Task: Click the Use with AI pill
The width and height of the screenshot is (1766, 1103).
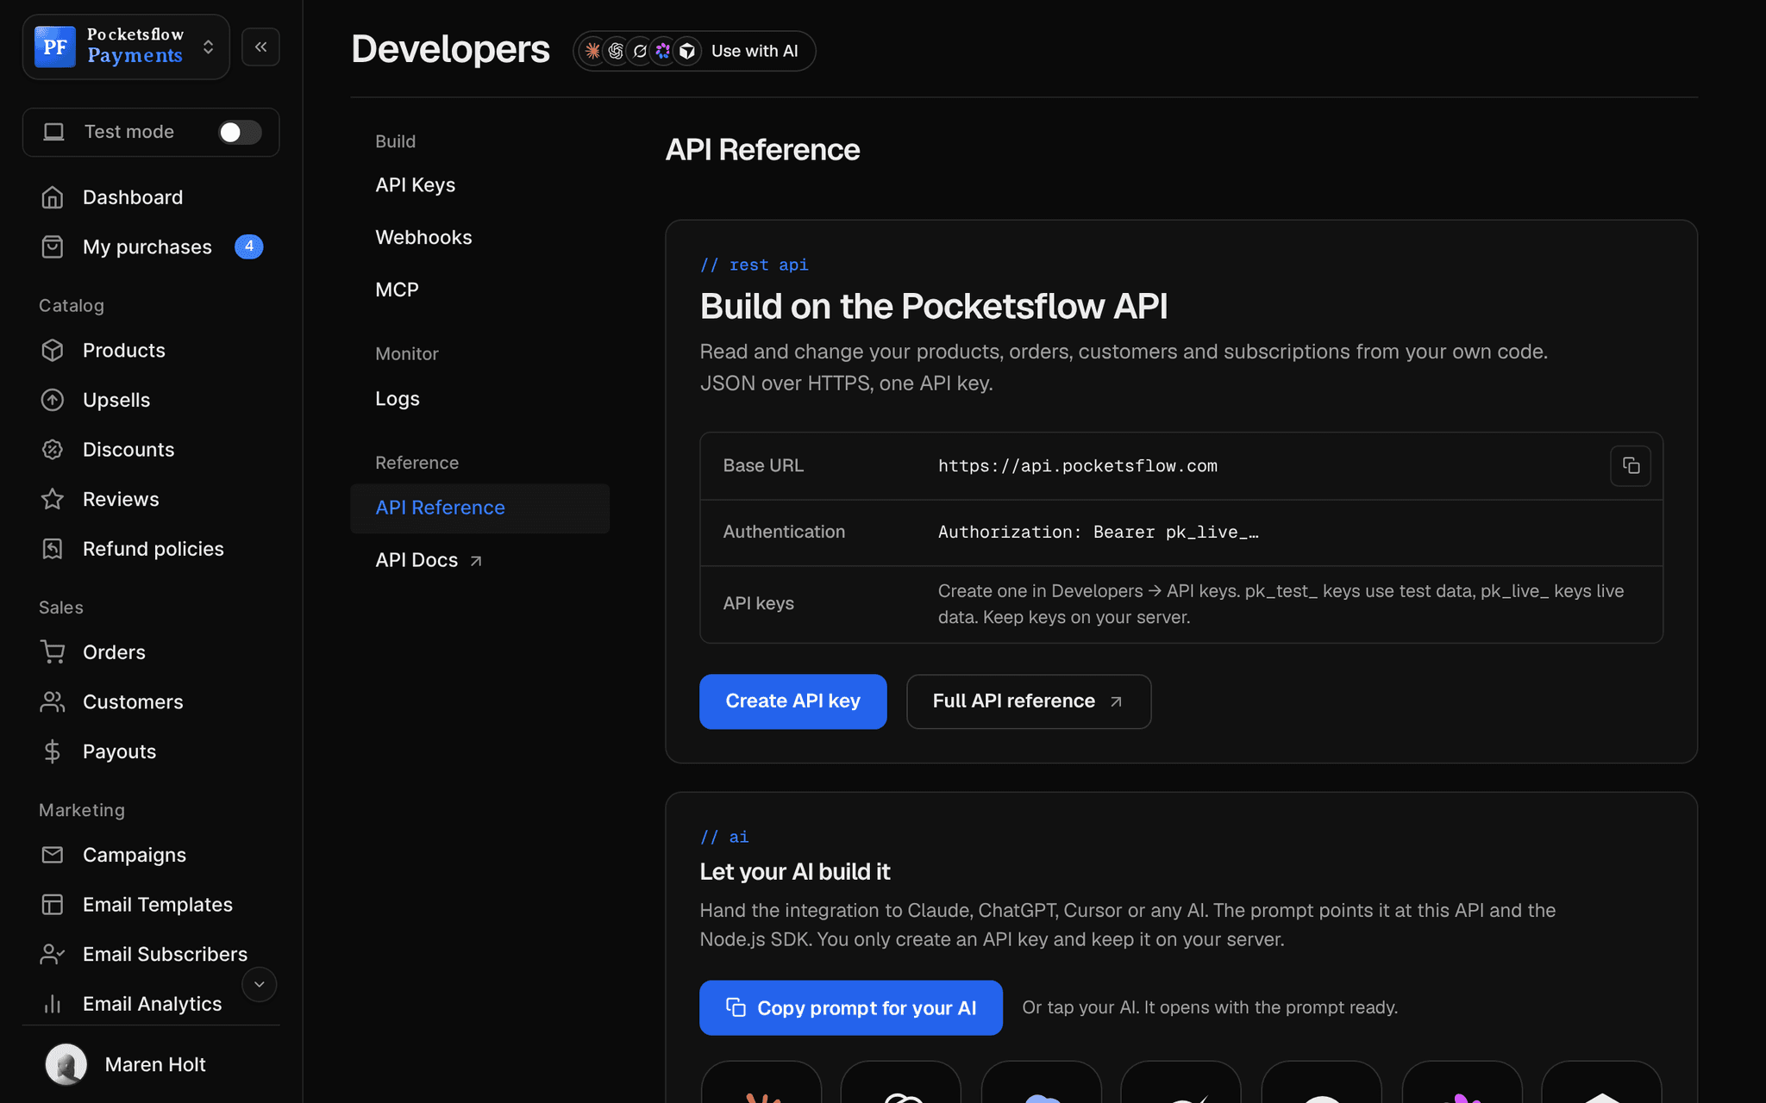Action: tap(694, 51)
